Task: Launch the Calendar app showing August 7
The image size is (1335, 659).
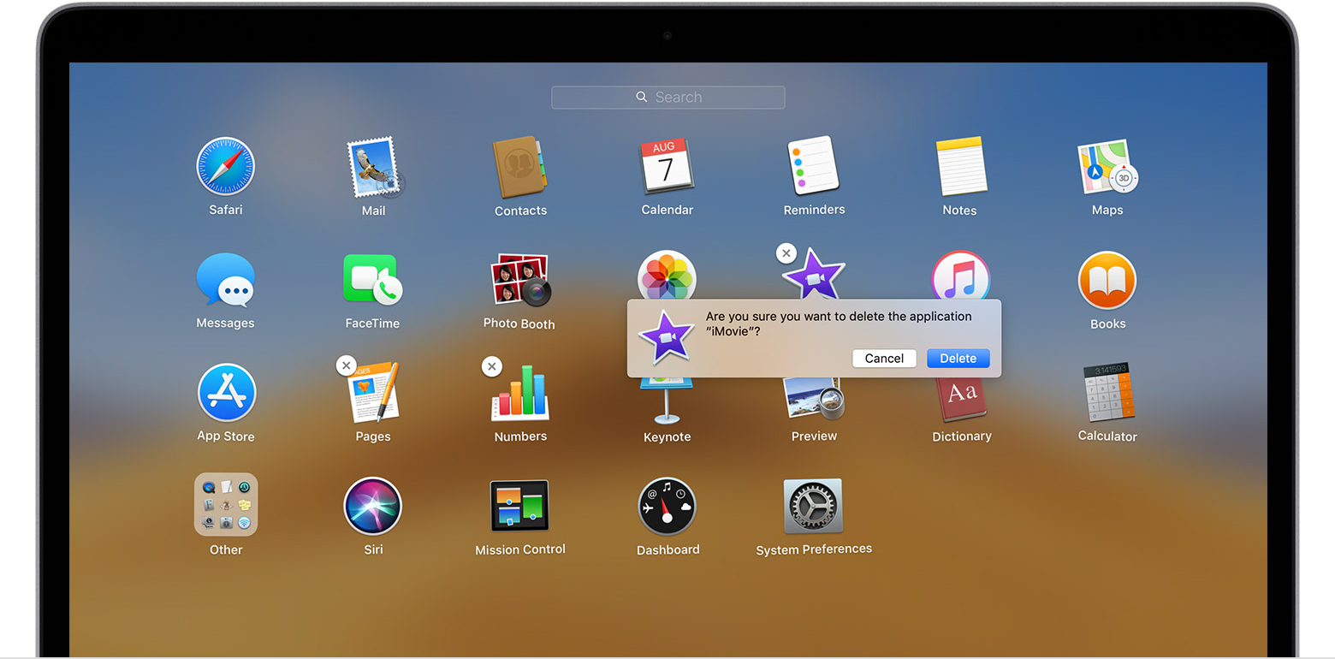Action: tap(667, 167)
